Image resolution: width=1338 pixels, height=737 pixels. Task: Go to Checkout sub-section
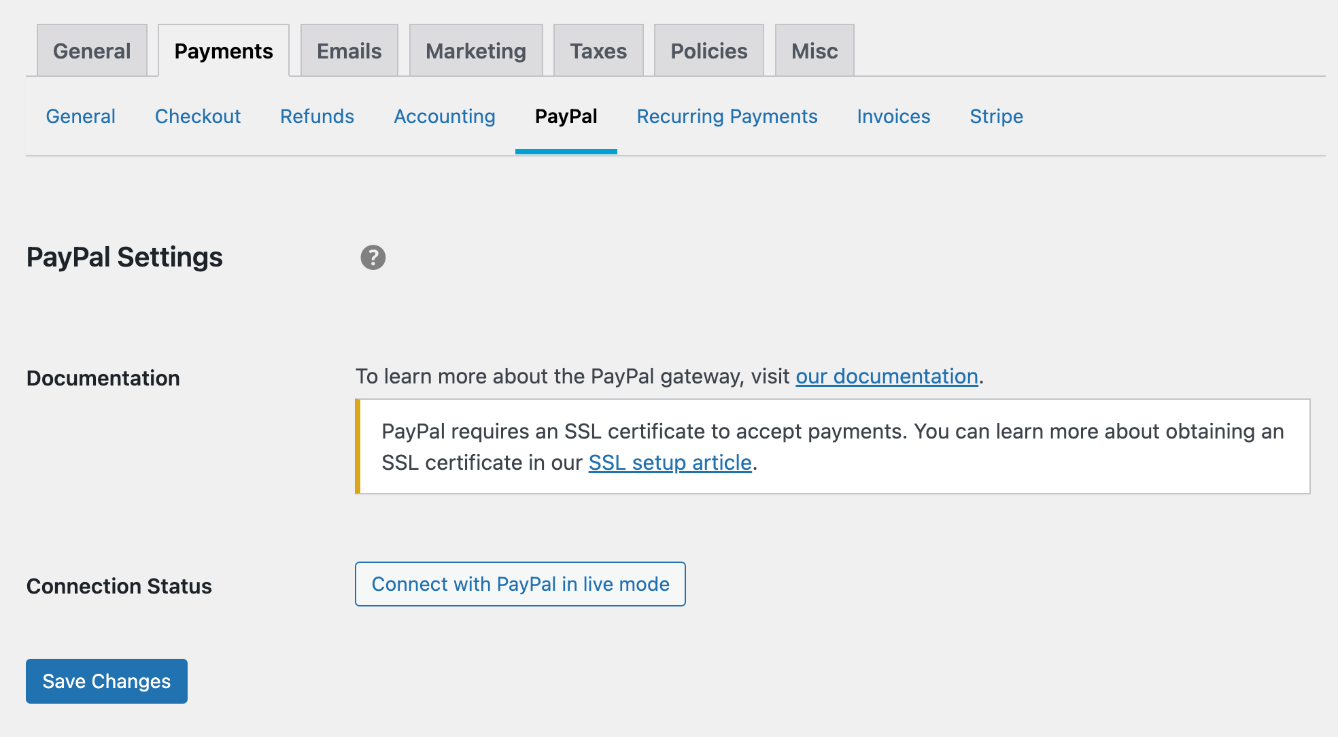coord(198,116)
